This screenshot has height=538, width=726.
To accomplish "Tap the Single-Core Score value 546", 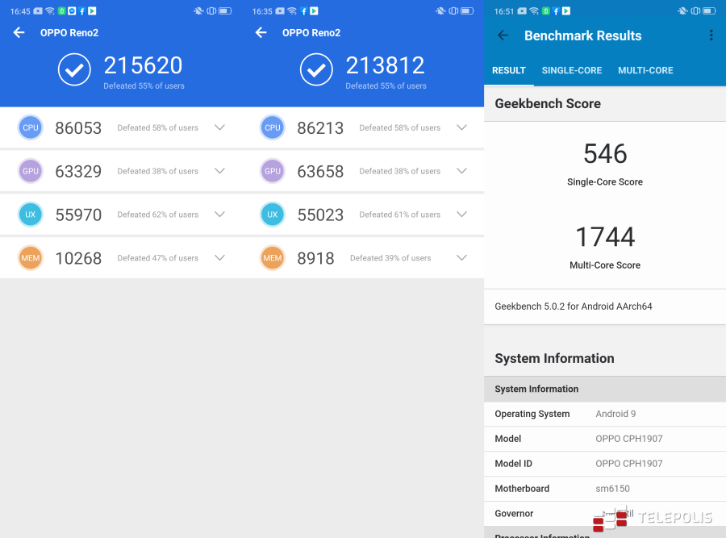I will point(605,154).
